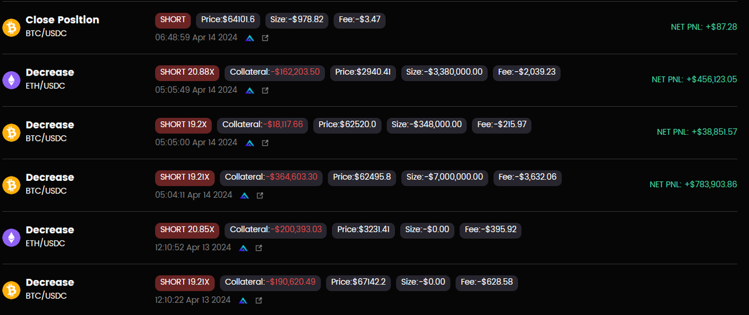
Task: Click the Bitcoin icon beside the 12:10:22 Decrease entry
Action: pyautogui.click(x=11, y=289)
